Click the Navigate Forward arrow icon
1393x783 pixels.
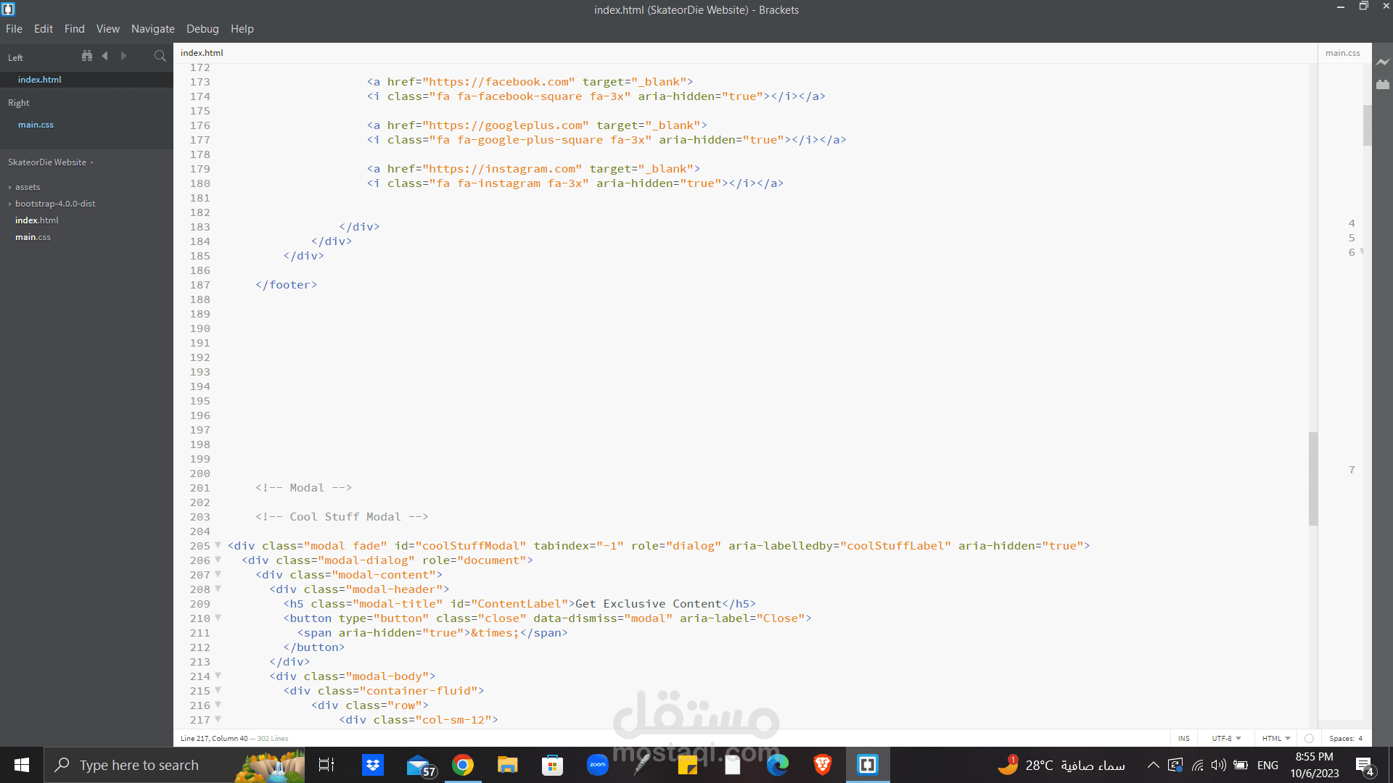(123, 56)
